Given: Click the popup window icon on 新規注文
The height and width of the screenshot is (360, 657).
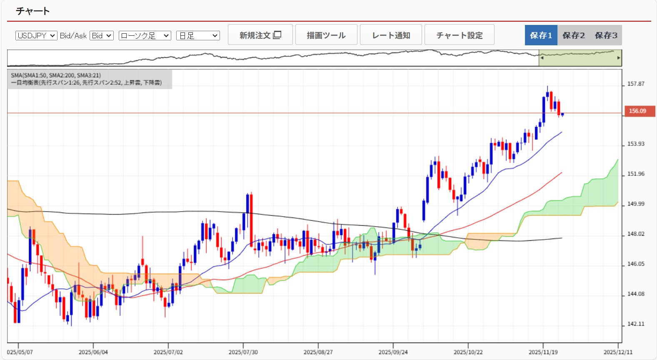Looking at the screenshot, I should tap(277, 35).
